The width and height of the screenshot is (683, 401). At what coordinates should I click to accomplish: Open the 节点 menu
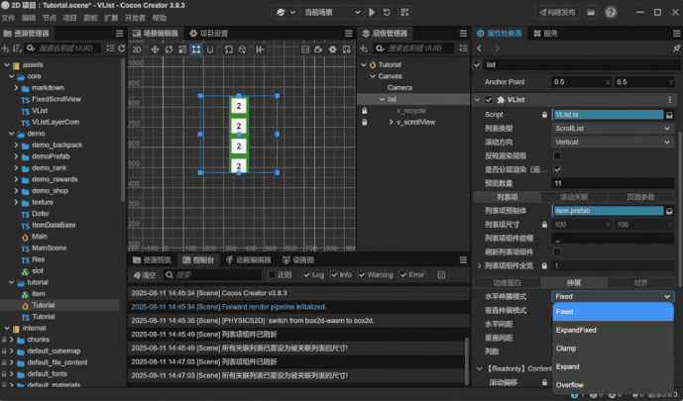pos(50,18)
